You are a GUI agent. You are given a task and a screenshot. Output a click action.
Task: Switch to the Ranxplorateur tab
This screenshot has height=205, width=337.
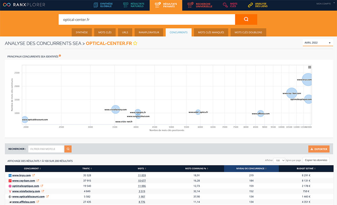click(x=149, y=32)
